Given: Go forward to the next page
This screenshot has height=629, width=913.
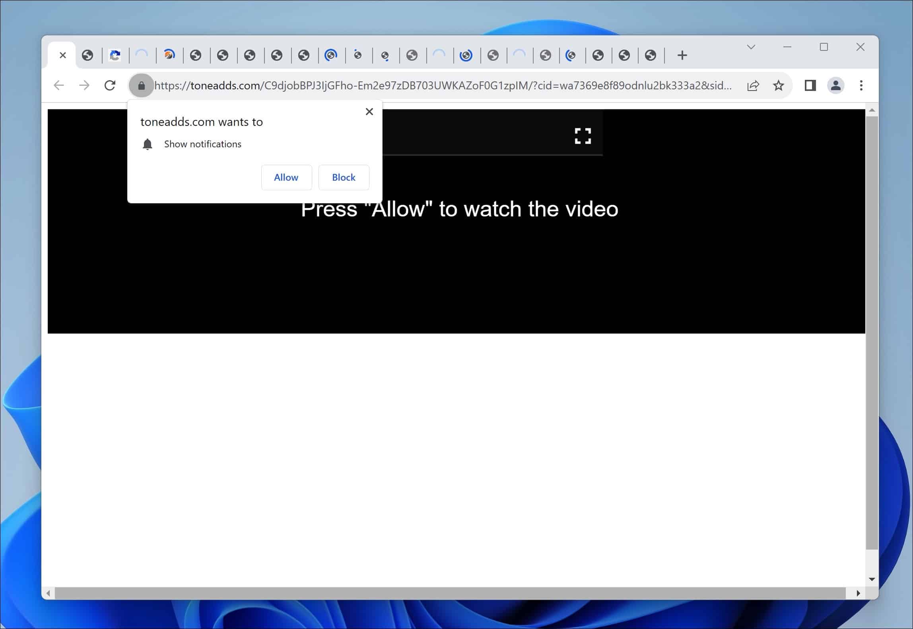Looking at the screenshot, I should tap(84, 85).
